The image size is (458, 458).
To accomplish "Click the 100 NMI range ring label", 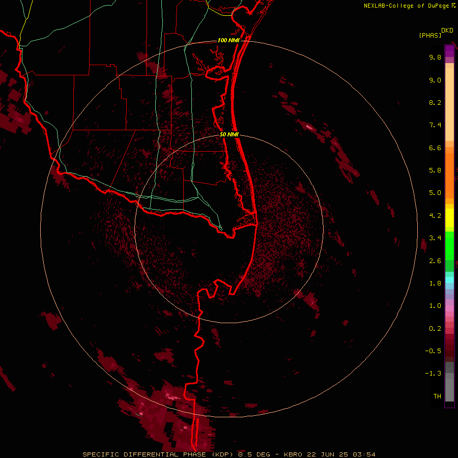I will pos(228,40).
